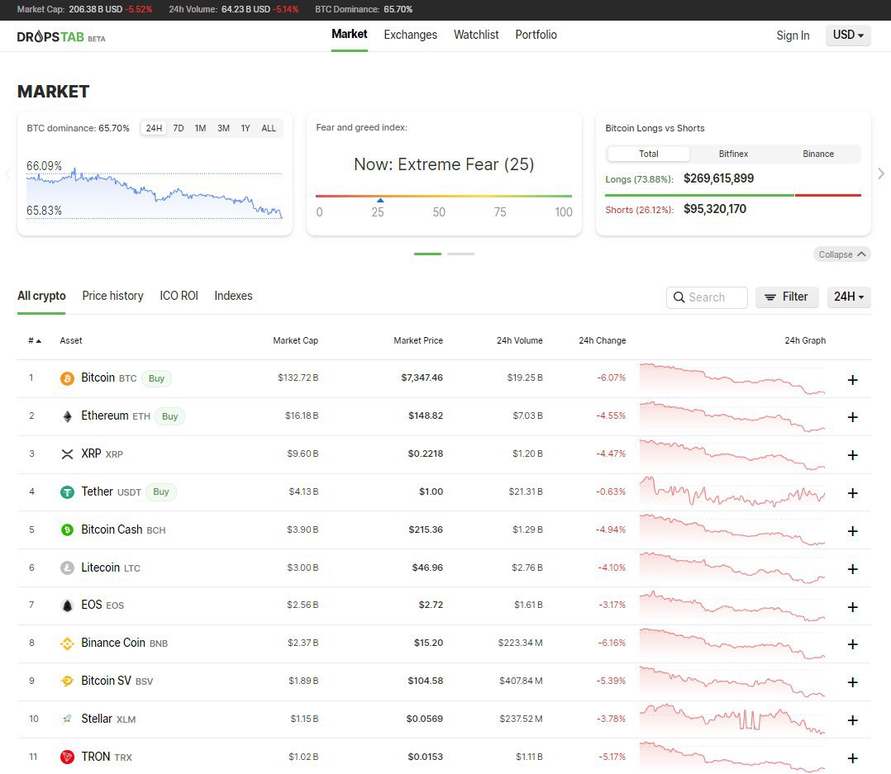Select the All crypto tab
This screenshot has width=891, height=774.
point(41,296)
